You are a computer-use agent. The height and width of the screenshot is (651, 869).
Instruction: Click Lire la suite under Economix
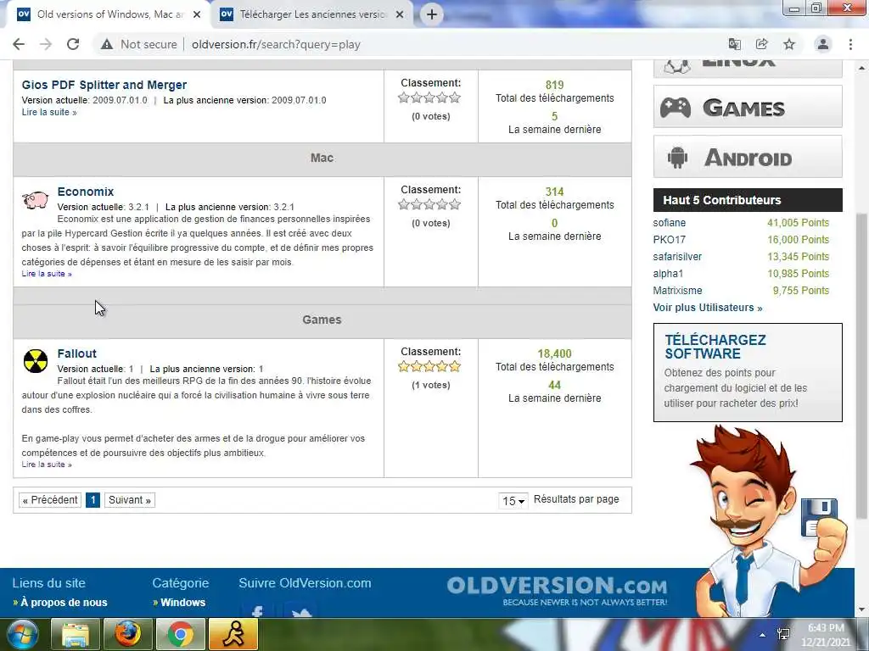point(47,274)
